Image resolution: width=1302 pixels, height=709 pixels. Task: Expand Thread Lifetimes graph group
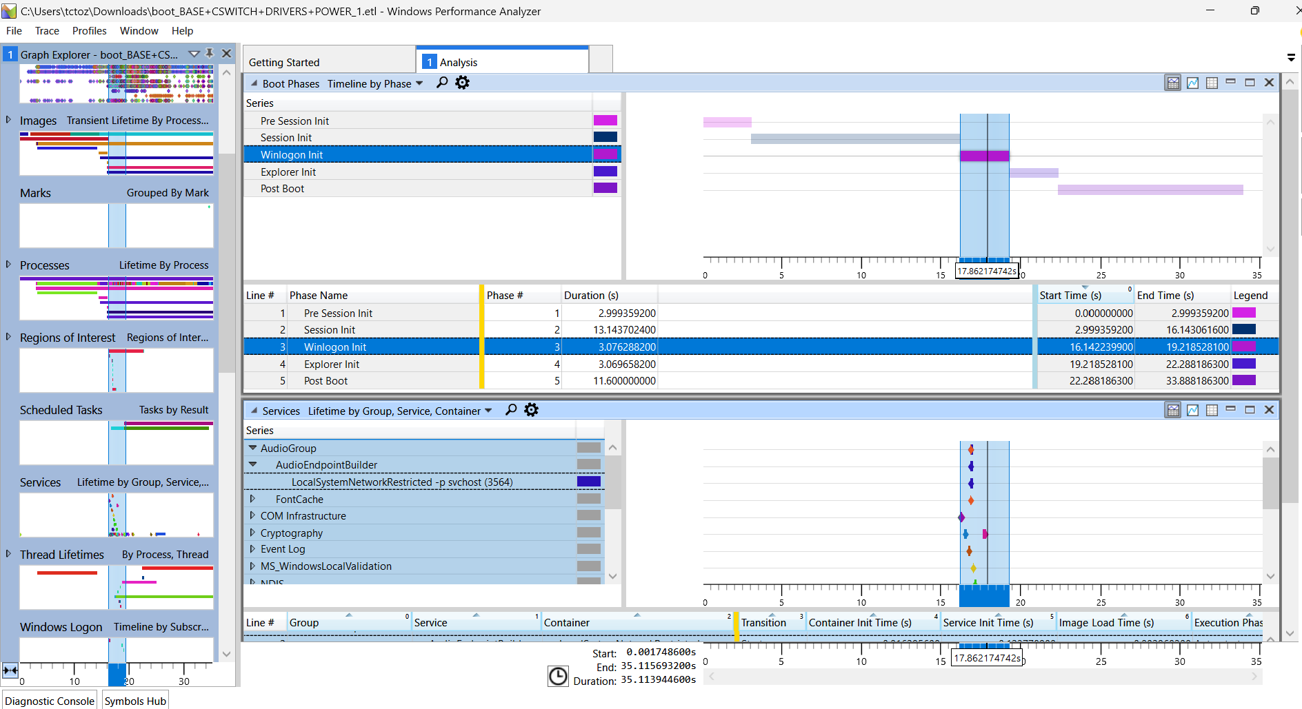coord(8,554)
